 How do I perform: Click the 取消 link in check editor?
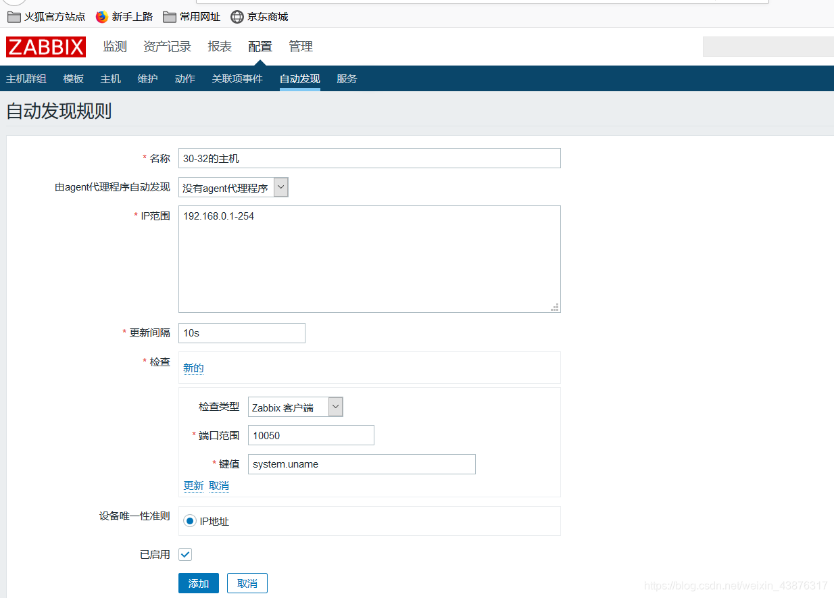click(219, 486)
